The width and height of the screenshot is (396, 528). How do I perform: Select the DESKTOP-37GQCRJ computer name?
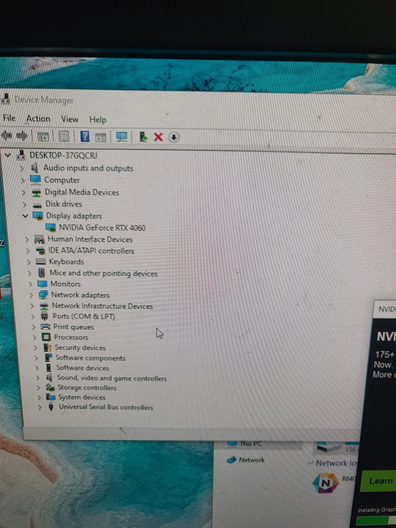click(x=63, y=155)
